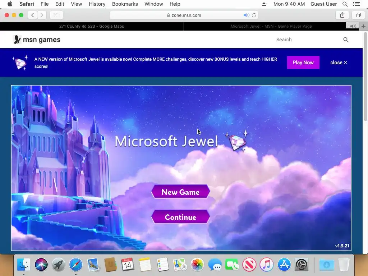Open Notification Center list icon
Image resolution: width=368 pixels, height=276 pixels.
(356, 4)
